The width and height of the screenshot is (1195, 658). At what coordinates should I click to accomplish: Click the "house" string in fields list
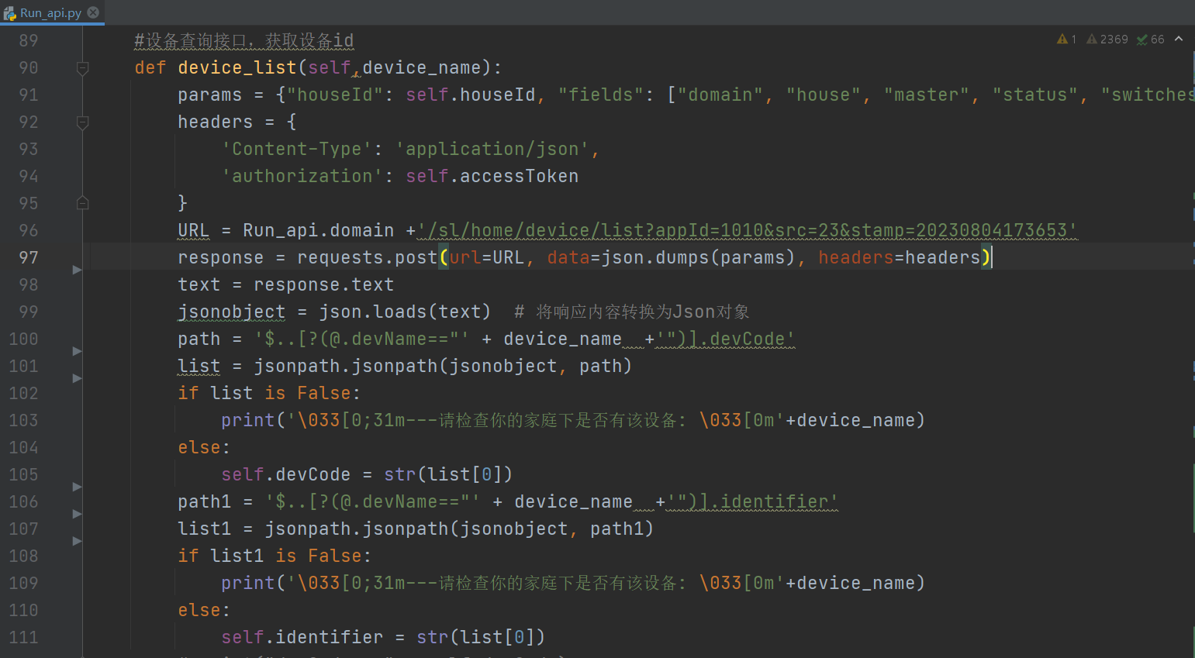(x=824, y=95)
